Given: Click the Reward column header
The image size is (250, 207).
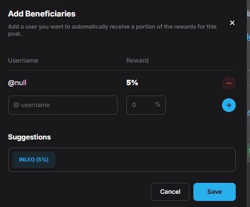Looking at the screenshot, I should [x=137, y=60].
